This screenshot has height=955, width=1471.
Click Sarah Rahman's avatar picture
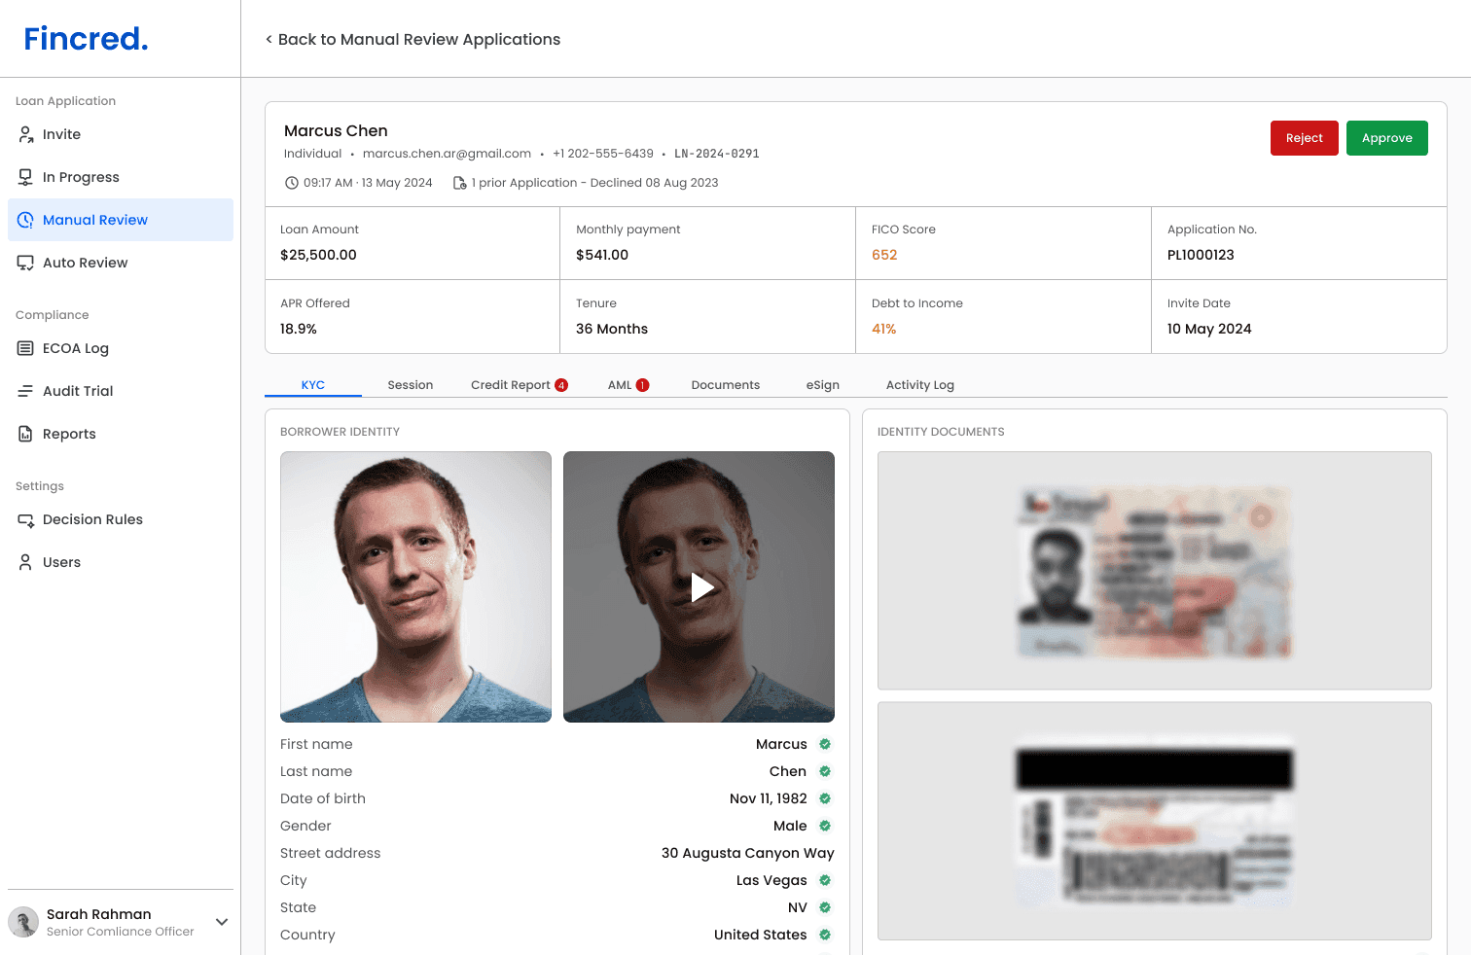(23, 922)
